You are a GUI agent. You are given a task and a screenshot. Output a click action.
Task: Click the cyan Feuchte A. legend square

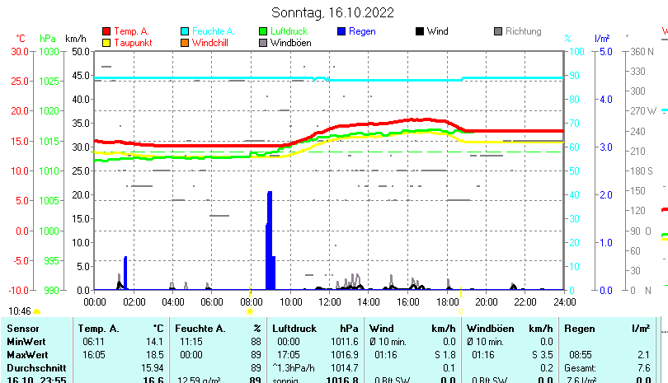tap(185, 31)
